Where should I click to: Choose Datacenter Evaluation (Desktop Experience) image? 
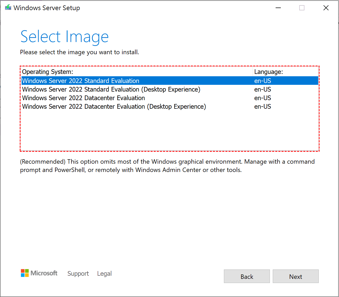(x=114, y=107)
